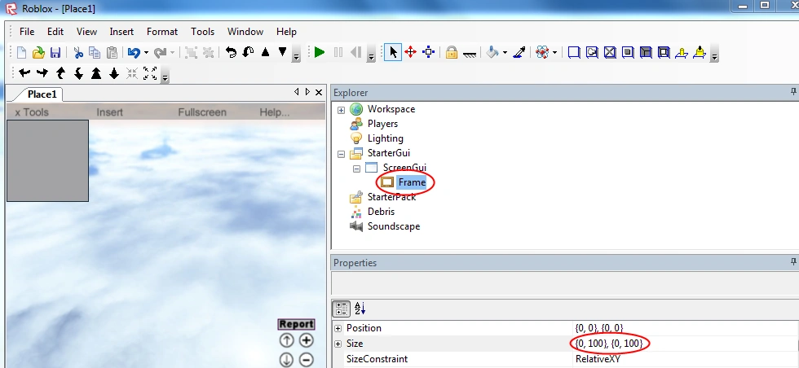Image resolution: width=799 pixels, height=368 pixels.
Task: Select the Weld surface tool
Action: pyautogui.click(x=610, y=52)
